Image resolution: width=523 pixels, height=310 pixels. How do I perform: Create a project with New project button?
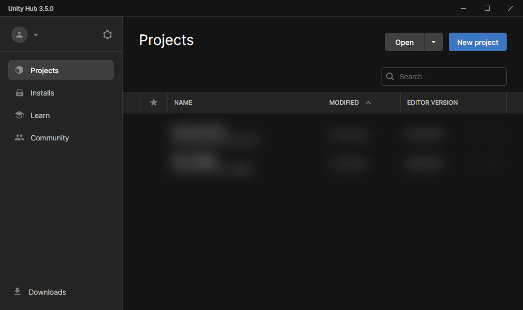tap(478, 42)
